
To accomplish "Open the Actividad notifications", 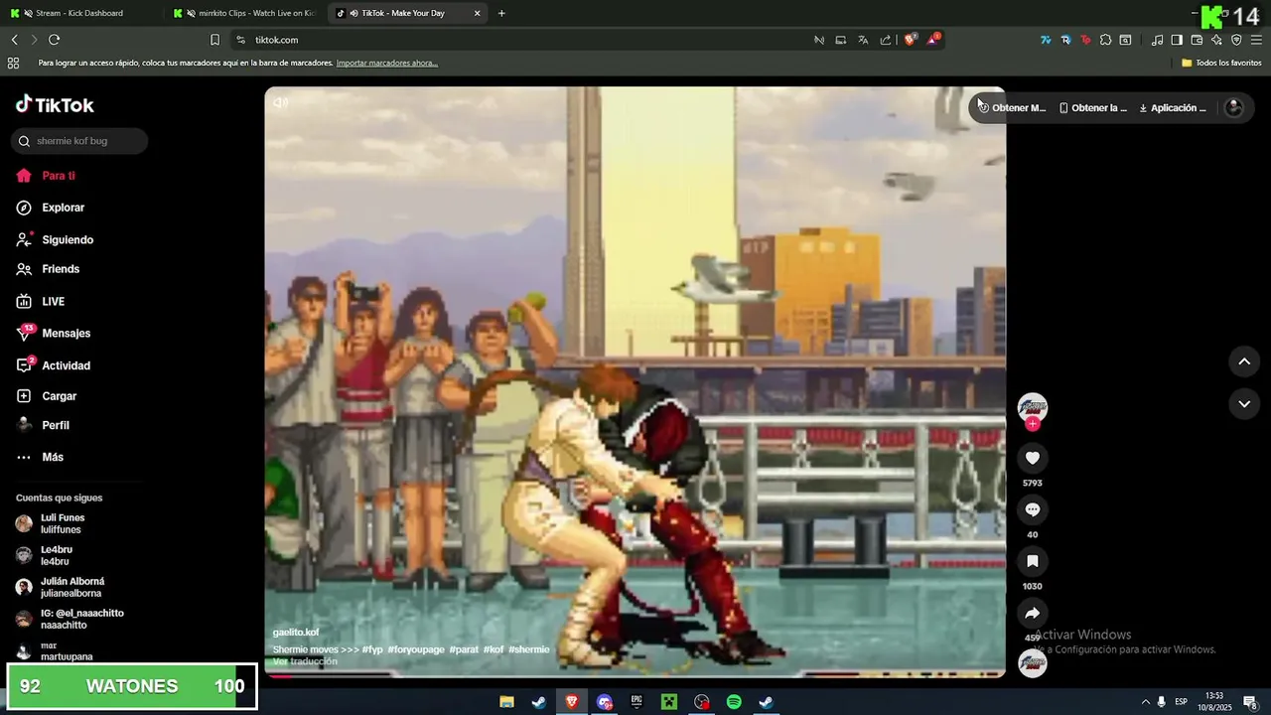I will [54, 365].
